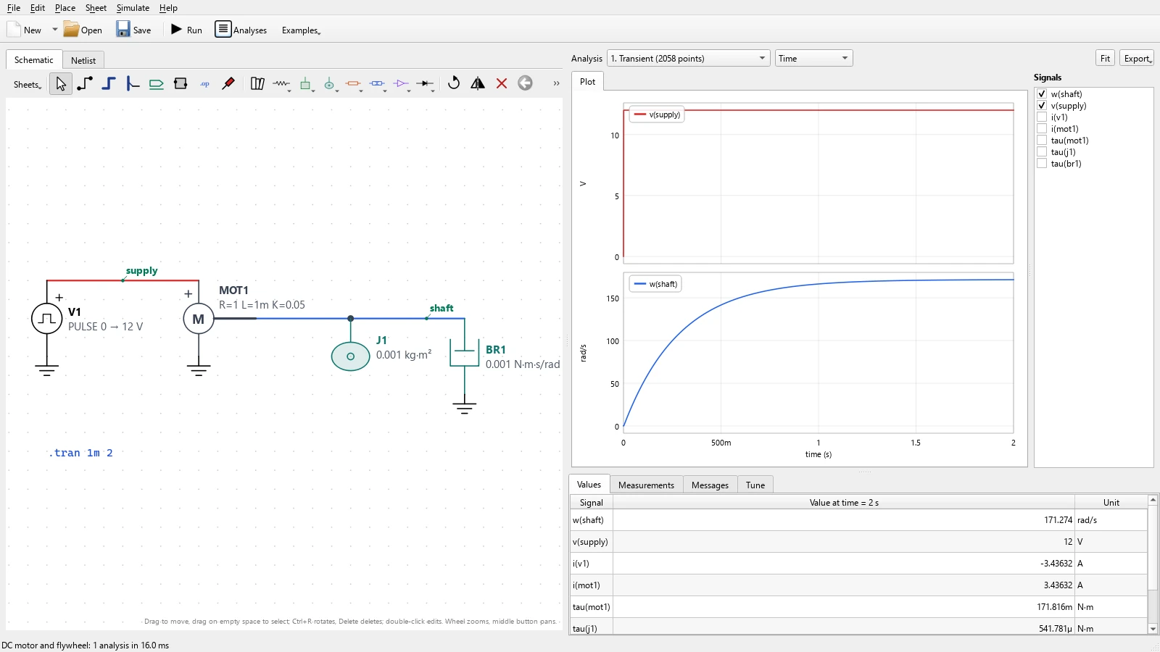The height and width of the screenshot is (652, 1160).
Task: Open the component library books icon
Action: coord(257,84)
